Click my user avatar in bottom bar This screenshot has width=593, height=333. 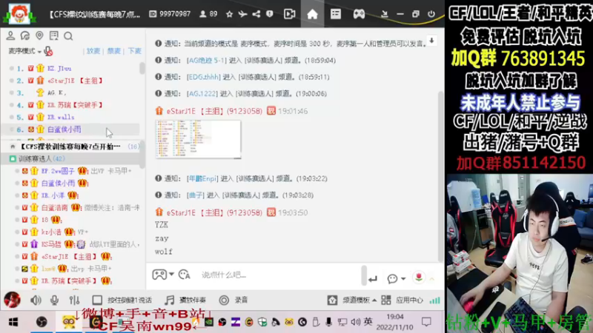coord(12,300)
